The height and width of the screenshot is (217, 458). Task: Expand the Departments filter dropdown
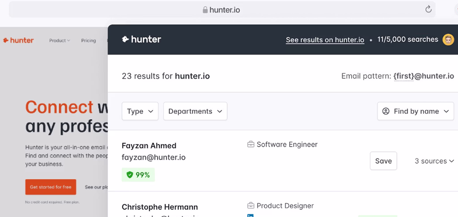point(195,111)
